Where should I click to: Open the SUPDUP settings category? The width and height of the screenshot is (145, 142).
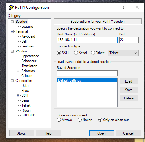(x=28, y=115)
